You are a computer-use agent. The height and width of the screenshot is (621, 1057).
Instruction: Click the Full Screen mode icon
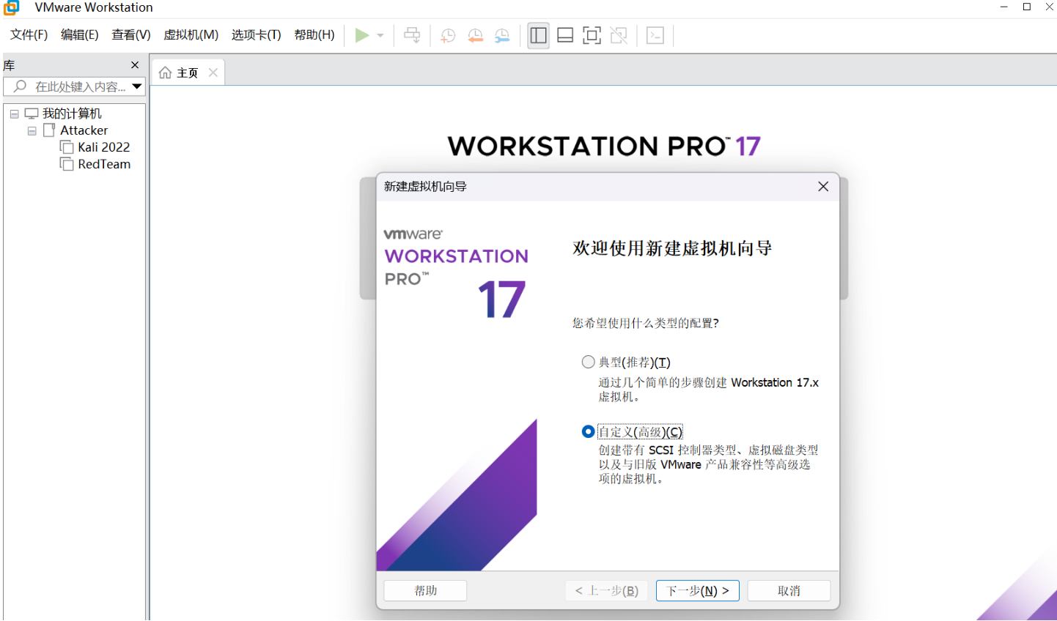pos(592,35)
